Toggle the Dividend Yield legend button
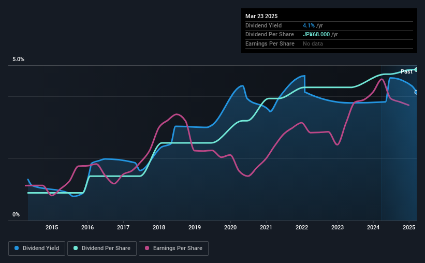Image resolution: width=425 pixels, height=263 pixels. tap(37, 249)
